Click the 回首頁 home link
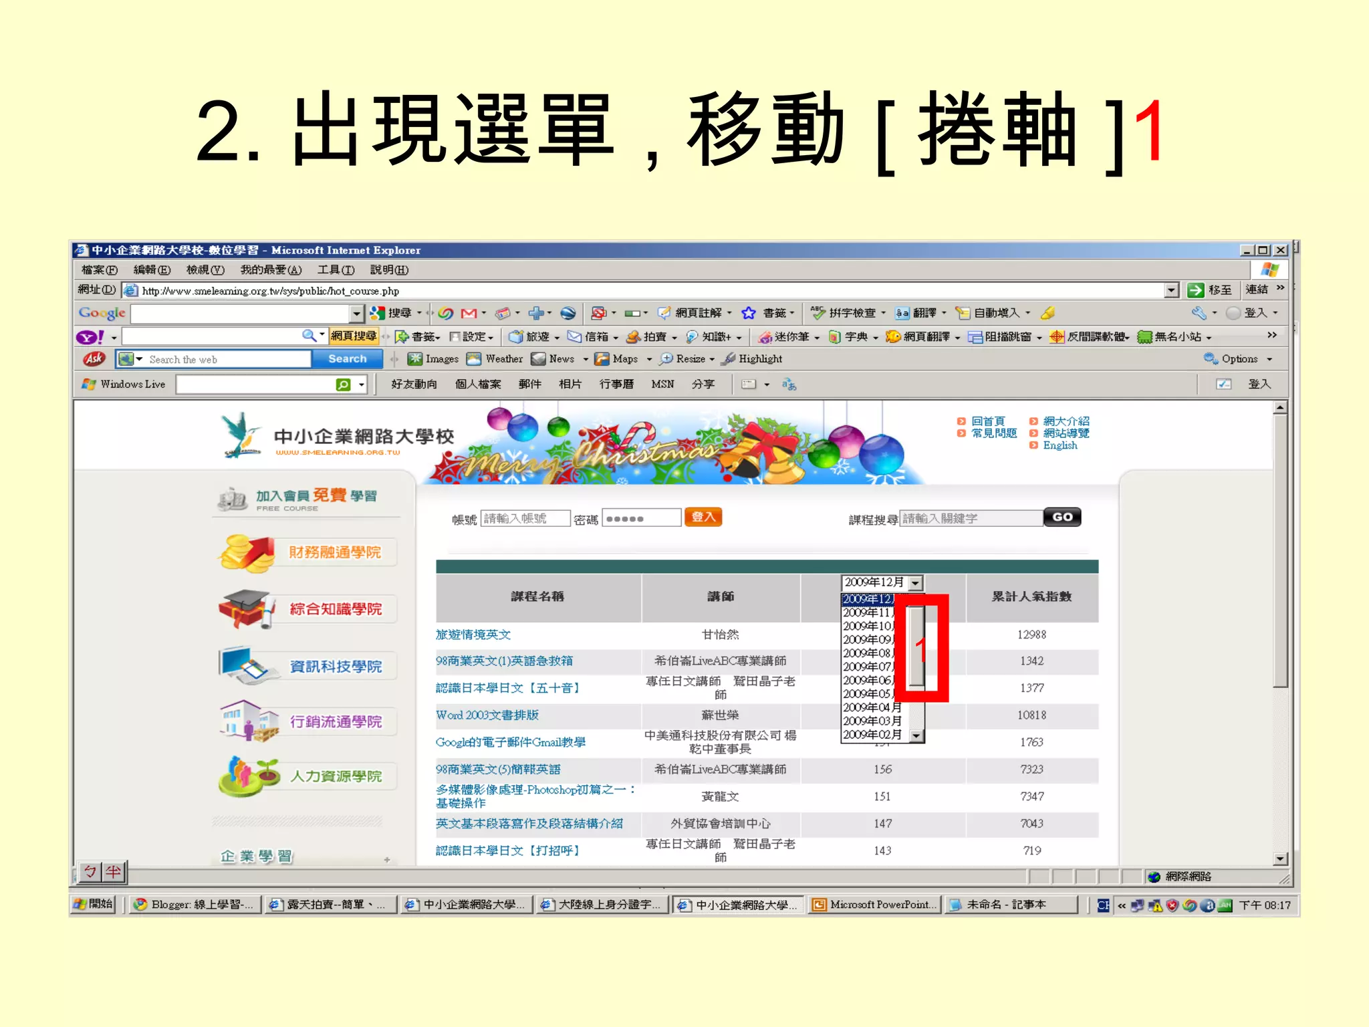Image resolution: width=1369 pixels, height=1027 pixels. click(x=988, y=421)
